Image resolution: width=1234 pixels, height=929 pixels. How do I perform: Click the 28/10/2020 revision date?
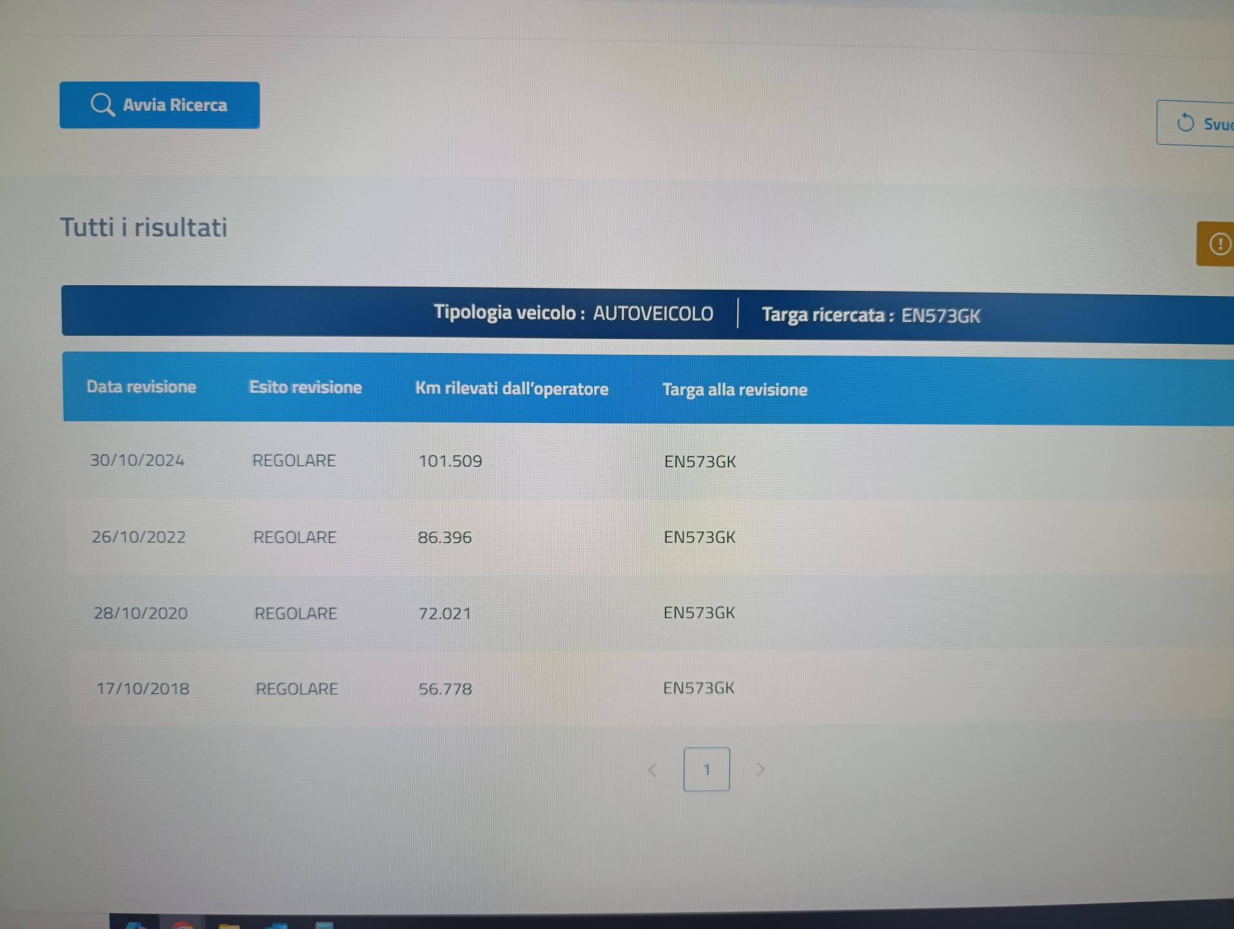[x=141, y=613]
